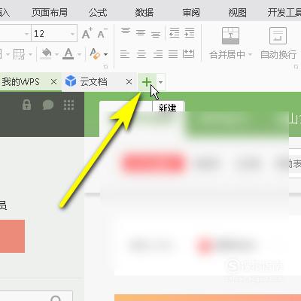Image resolution: width=301 pixels, height=301 pixels.
Task: Expand the arrow next to new tab plus
Action: [x=160, y=82]
